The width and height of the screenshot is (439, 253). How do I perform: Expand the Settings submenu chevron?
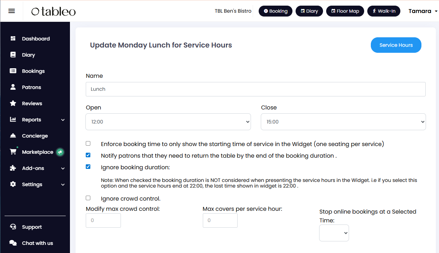pos(63,185)
